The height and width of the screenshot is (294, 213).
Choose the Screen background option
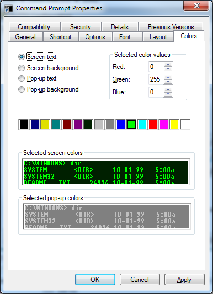point(22,68)
